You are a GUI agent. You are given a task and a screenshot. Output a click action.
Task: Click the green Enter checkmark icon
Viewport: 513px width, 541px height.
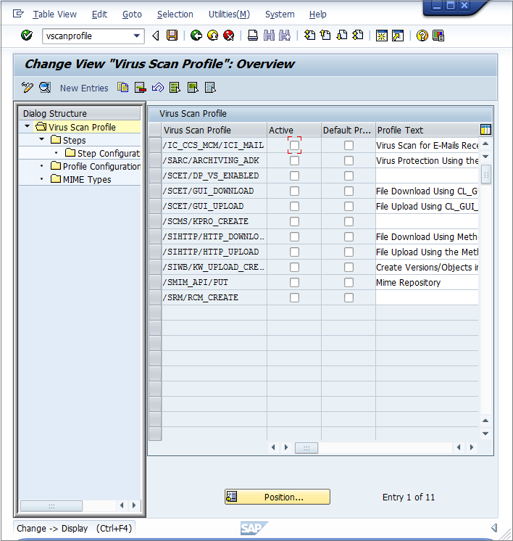point(27,36)
